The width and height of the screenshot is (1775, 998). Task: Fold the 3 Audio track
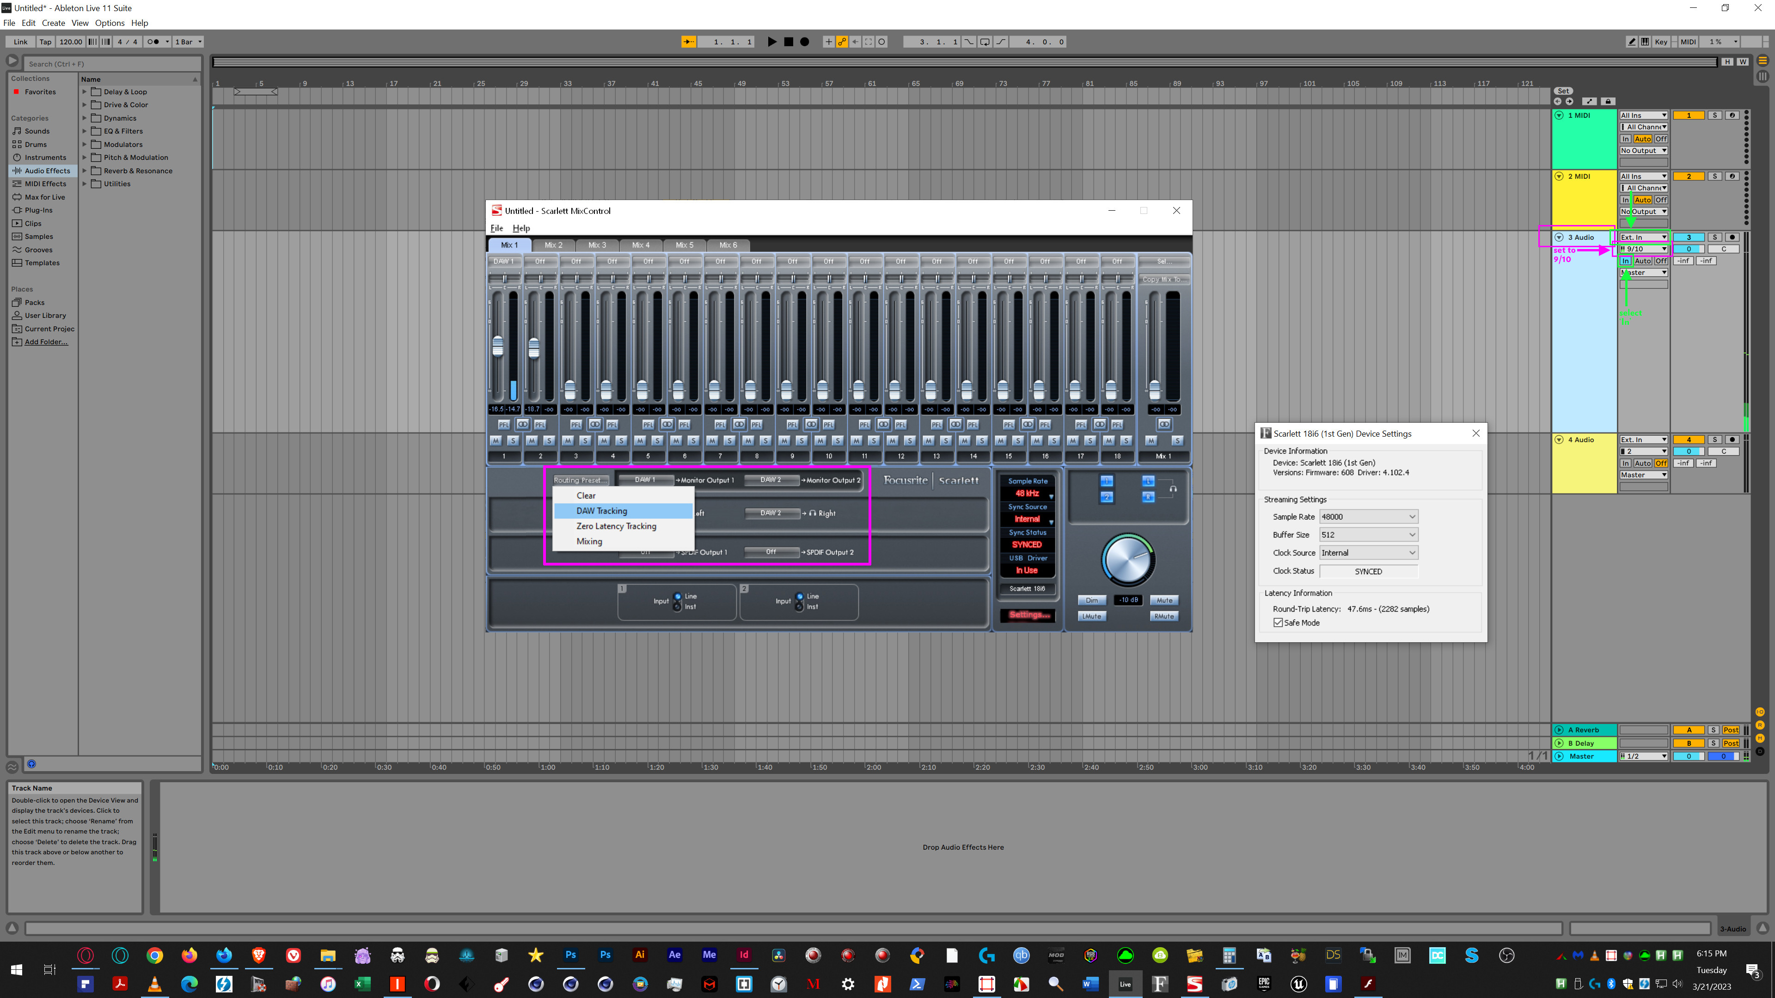click(1559, 237)
